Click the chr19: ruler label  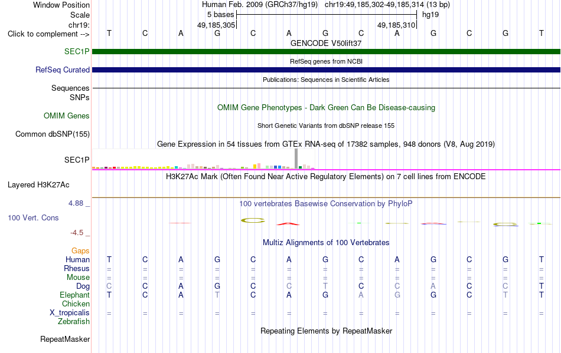click(x=79, y=25)
